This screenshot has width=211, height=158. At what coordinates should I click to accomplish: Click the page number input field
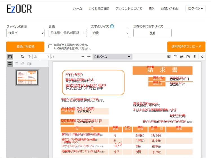(44, 57)
